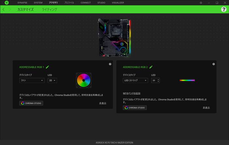Screen dimensions: 229x145
Task: Click the rainbow fan preview icon
Action: click(83, 80)
